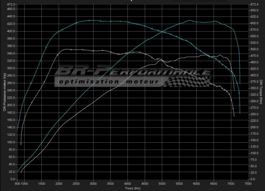This screenshot has height=191, width=265.
Task: Click the 3000 tick on the x-axis
Action: (x=93, y=184)
